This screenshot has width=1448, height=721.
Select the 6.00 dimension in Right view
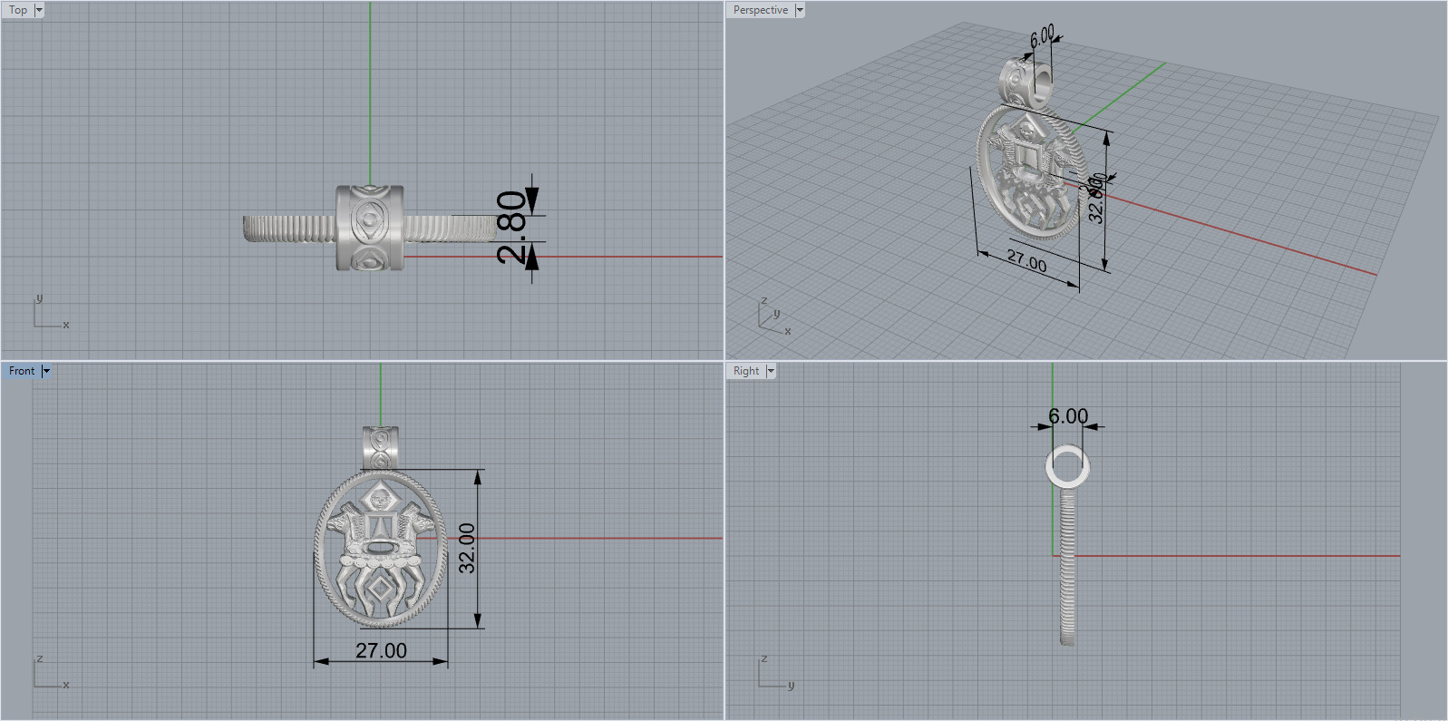[1068, 415]
